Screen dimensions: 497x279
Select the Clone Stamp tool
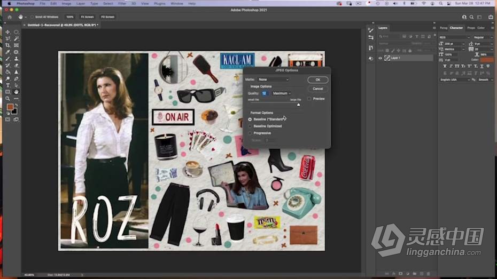pos(16,59)
